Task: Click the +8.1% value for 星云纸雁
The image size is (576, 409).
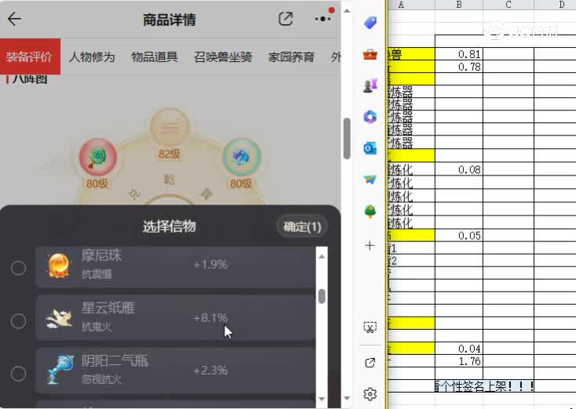Action: pyautogui.click(x=210, y=317)
